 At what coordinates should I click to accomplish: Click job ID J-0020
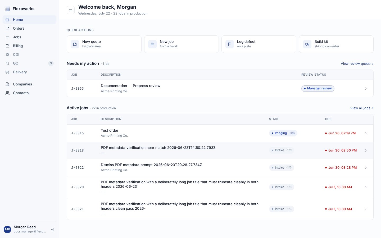pyautogui.click(x=78, y=187)
